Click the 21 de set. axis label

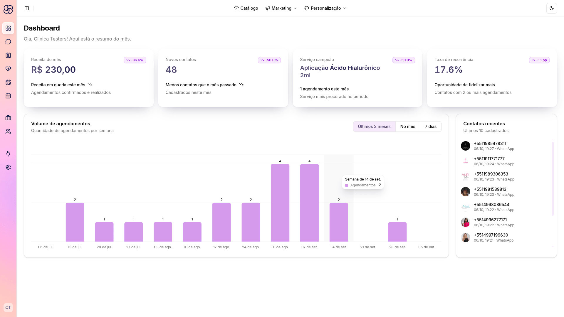pos(368,247)
